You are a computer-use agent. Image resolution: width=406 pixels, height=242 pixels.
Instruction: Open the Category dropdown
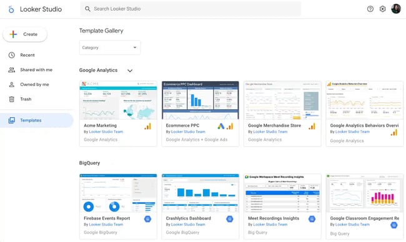coord(110,47)
